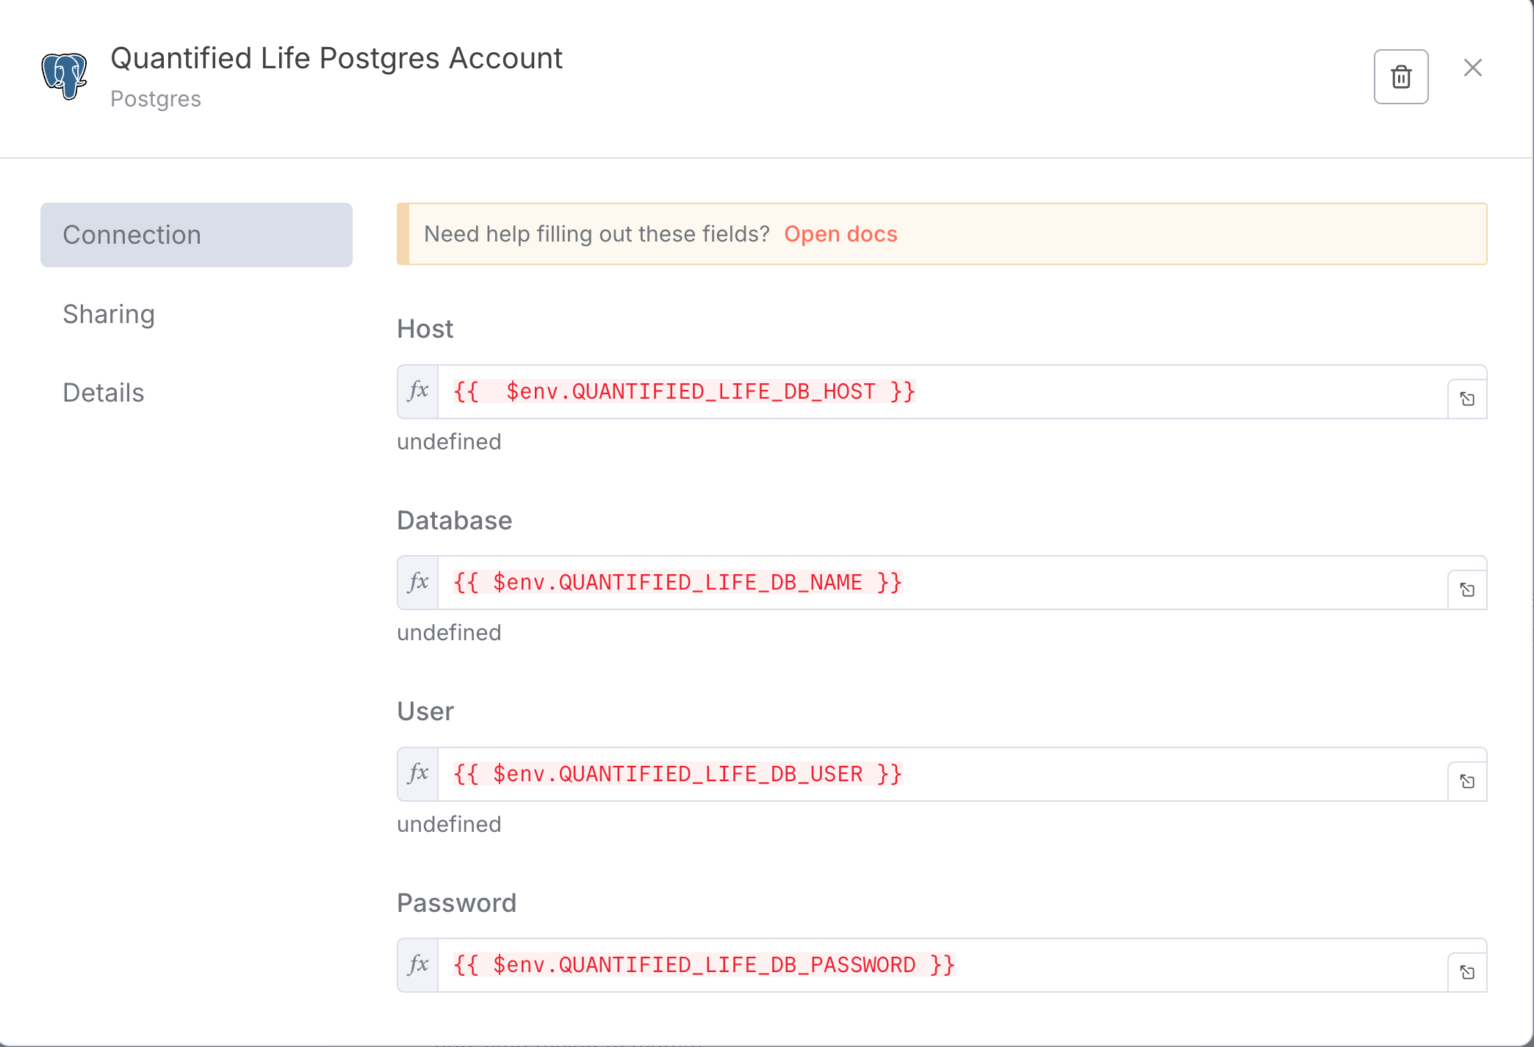Toggle the fx expression mode on Host field
Image resolution: width=1534 pixels, height=1047 pixels.
tap(418, 391)
